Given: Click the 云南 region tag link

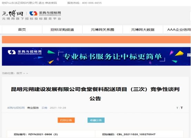Looking at the screenshot, I should tap(44, 108).
